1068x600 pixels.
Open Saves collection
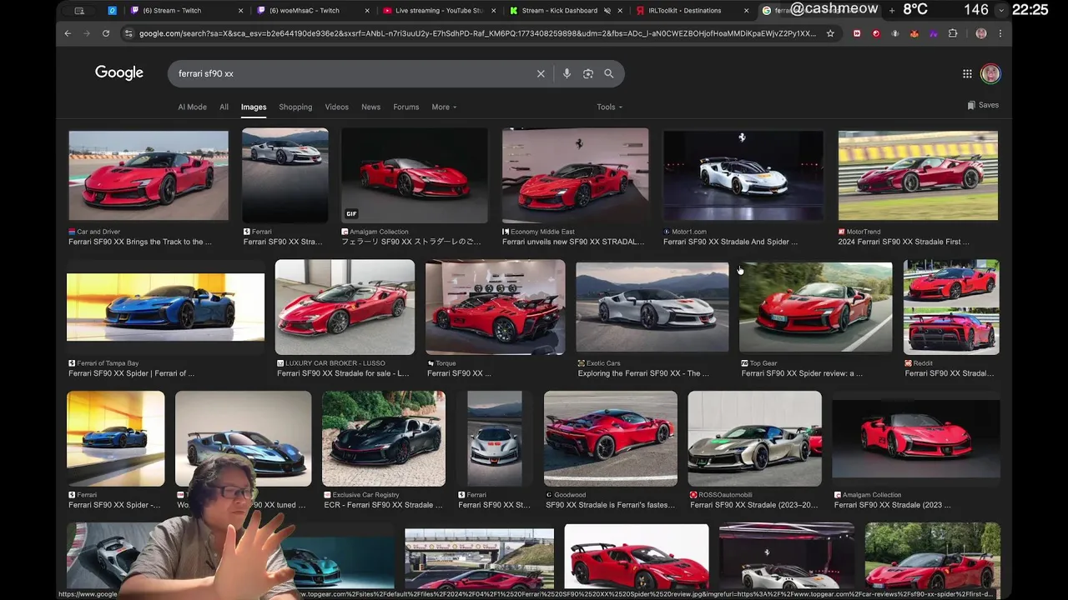pos(983,105)
